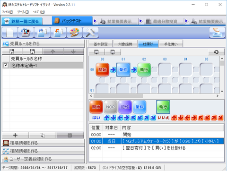Click the orange up arrow for いいえ

174,118
